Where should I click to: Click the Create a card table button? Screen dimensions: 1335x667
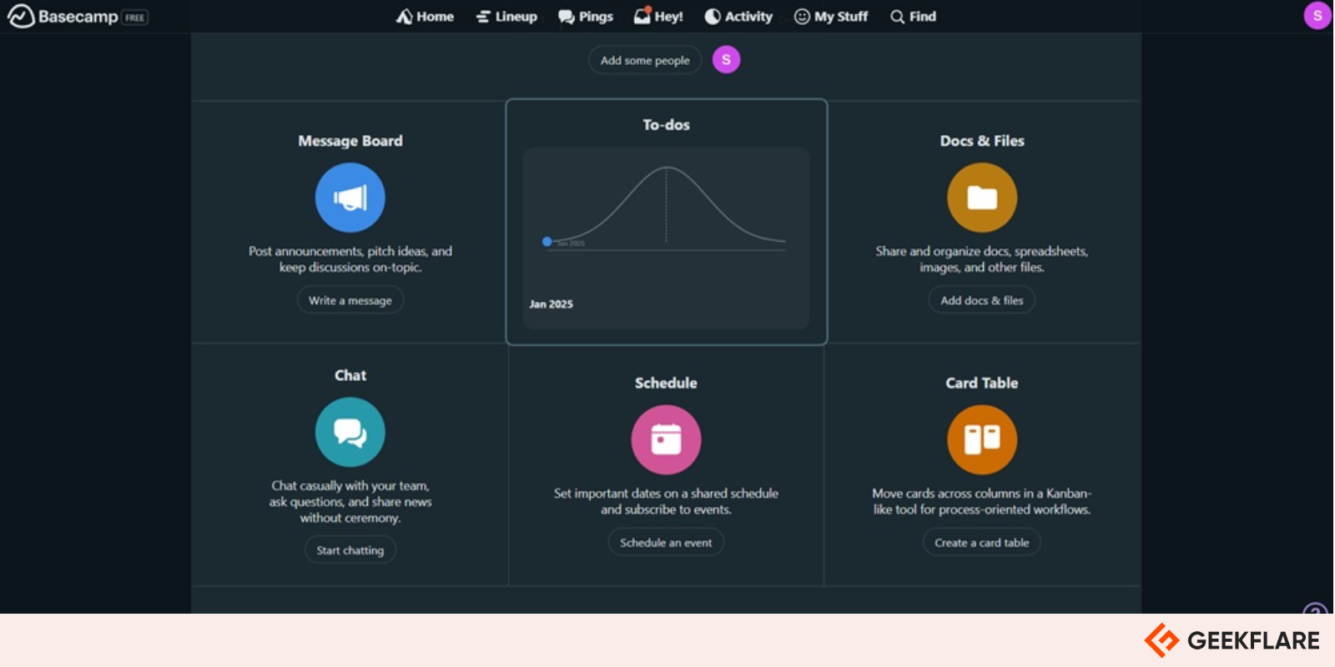pos(982,543)
